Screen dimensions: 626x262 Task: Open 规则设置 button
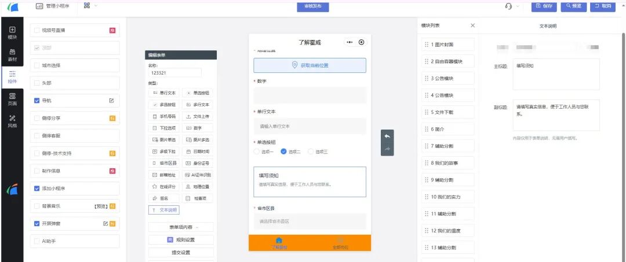point(181,239)
